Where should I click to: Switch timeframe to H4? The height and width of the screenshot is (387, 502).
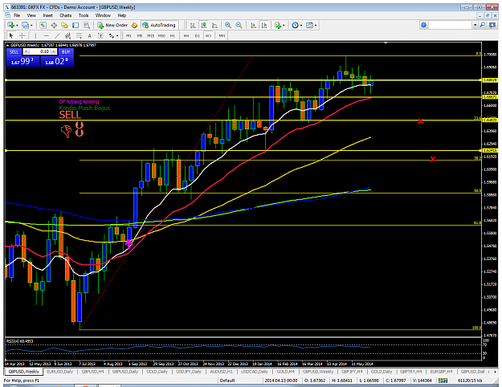pyautogui.click(x=186, y=36)
